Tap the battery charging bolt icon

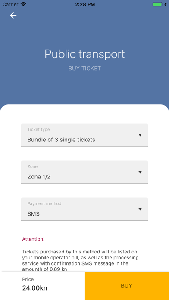tap(166, 4)
